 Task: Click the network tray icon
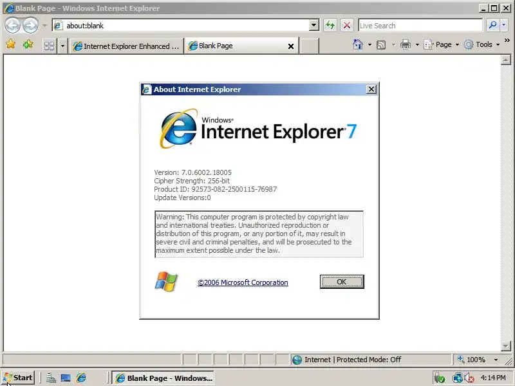pos(457,378)
